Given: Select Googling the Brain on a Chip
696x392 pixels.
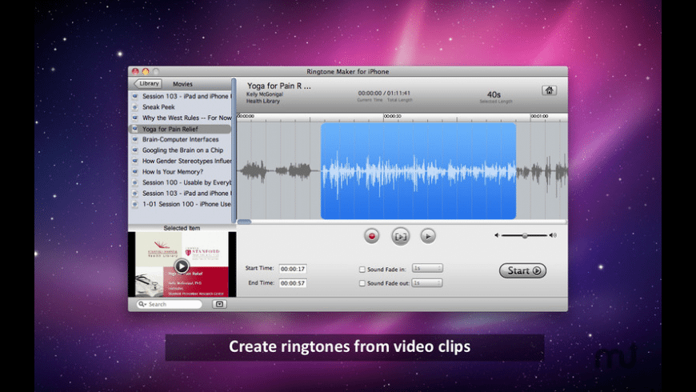Looking at the screenshot, I should click(x=180, y=150).
